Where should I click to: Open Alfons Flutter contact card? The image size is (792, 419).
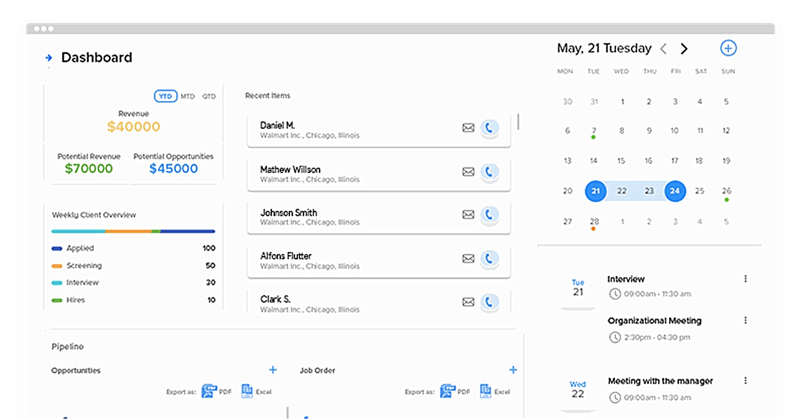tap(379, 261)
